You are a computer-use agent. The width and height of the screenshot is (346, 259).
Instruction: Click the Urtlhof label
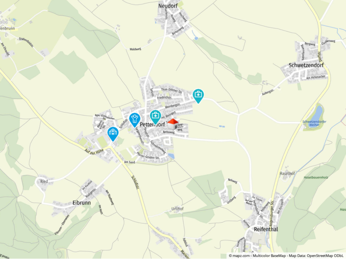point(177,209)
